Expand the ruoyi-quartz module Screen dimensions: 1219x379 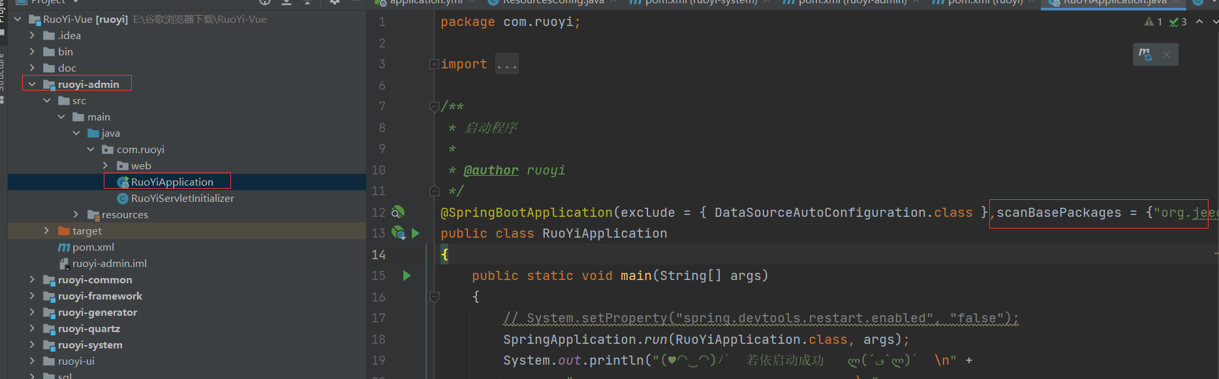tap(32, 329)
